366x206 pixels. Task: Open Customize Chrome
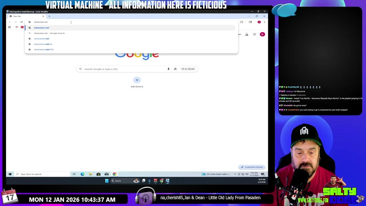click(252, 167)
